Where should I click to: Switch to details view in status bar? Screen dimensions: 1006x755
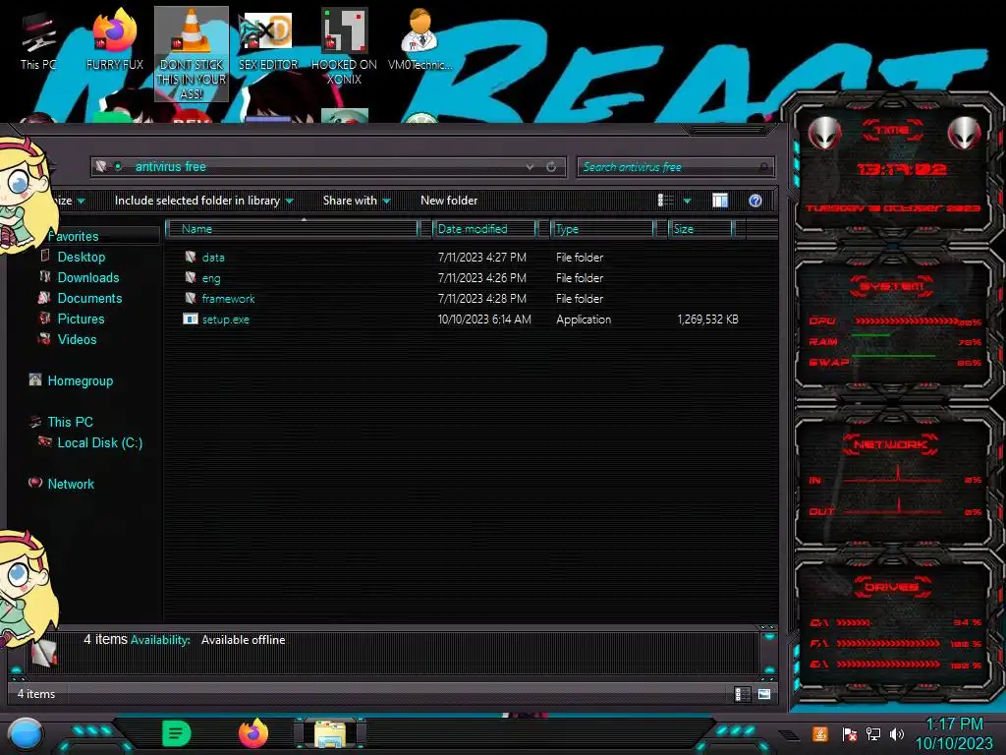coord(743,694)
